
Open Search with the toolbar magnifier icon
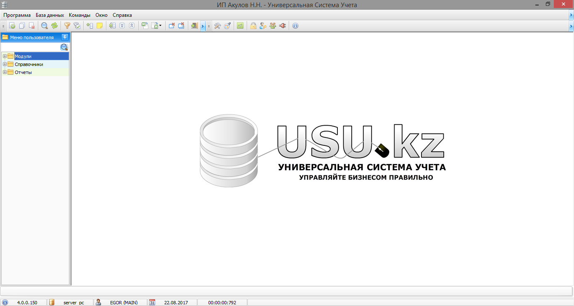[x=44, y=26]
